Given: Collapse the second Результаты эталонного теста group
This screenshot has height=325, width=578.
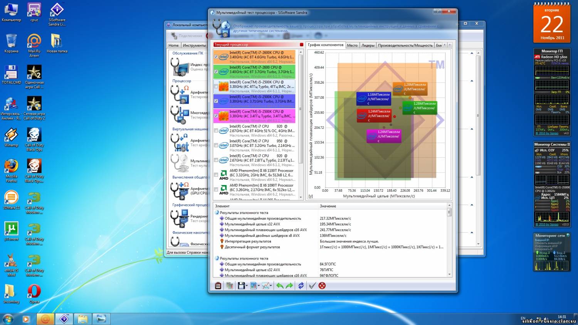Looking at the screenshot, I should click(217, 259).
